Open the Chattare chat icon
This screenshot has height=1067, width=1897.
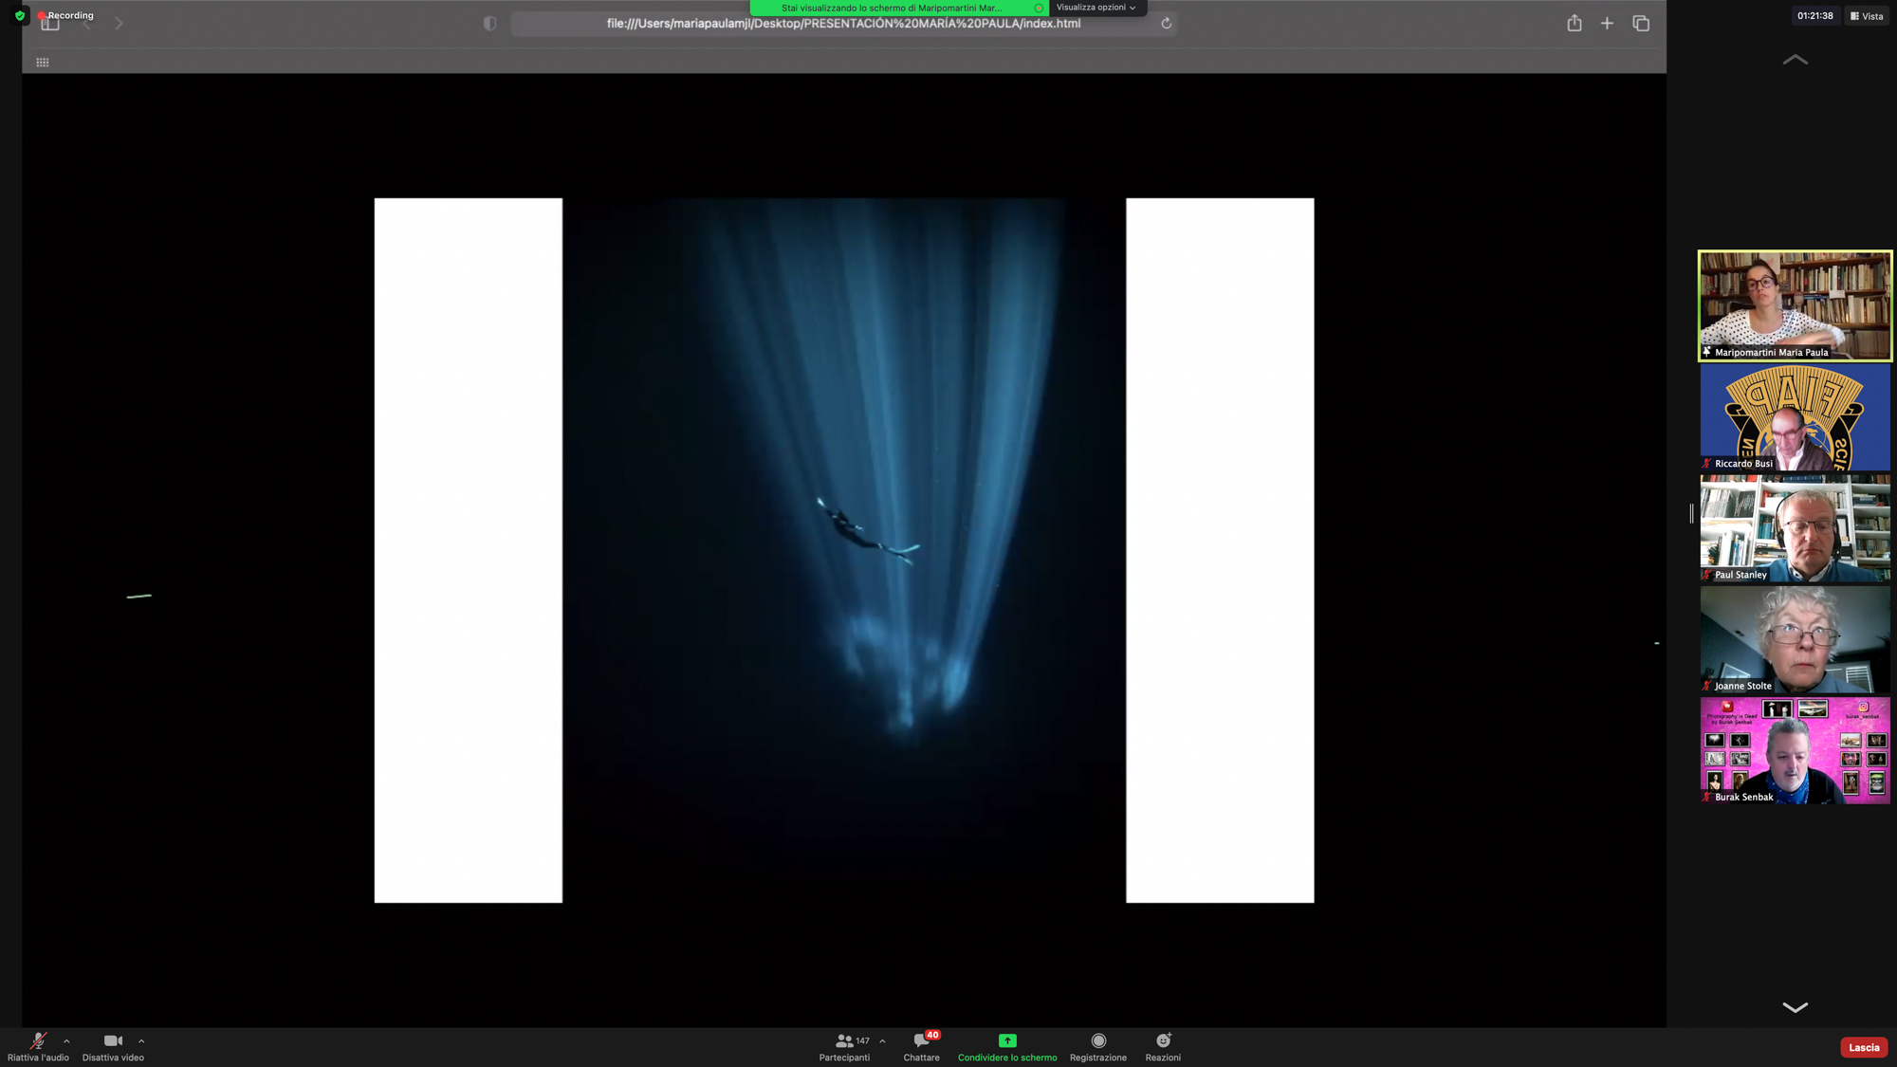pos(921,1041)
